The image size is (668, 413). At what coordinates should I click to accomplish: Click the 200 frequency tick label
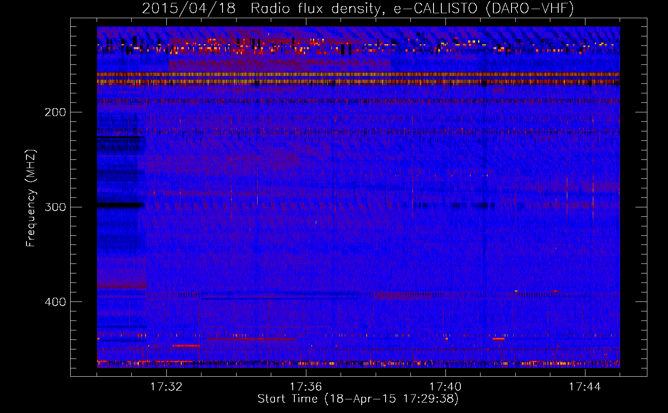pyautogui.click(x=55, y=112)
